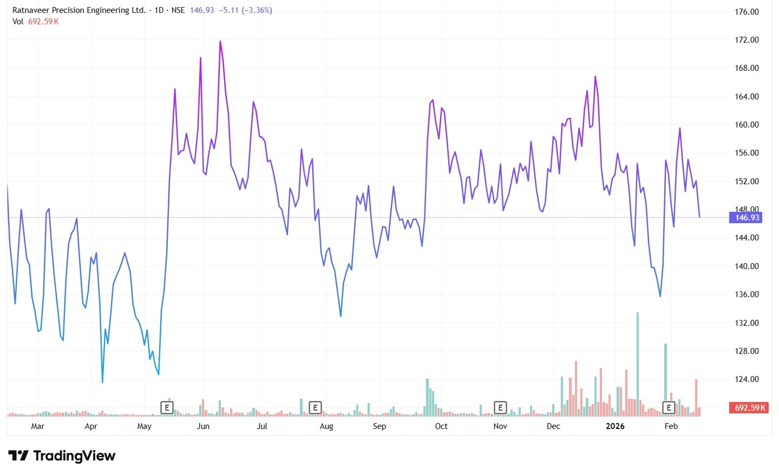The image size is (779, 476).
Task: Select the Oct label on time axis
Action: click(441, 426)
